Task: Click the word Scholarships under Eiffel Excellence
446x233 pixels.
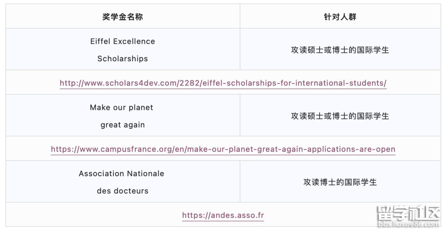Action: (123, 59)
